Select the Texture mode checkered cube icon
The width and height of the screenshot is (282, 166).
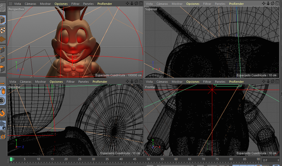2,30
